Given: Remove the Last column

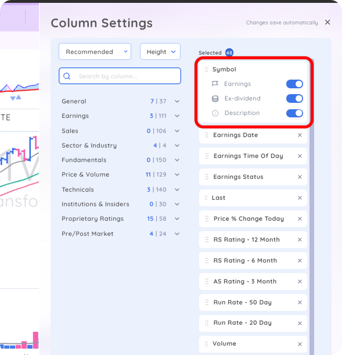Looking at the screenshot, I should [x=300, y=198].
